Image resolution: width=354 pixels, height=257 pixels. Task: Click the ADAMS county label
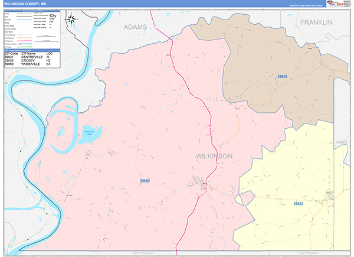[x=135, y=27]
